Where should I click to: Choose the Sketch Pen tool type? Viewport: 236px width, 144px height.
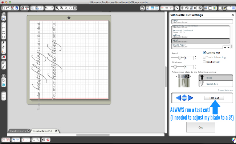[x=216, y=84]
